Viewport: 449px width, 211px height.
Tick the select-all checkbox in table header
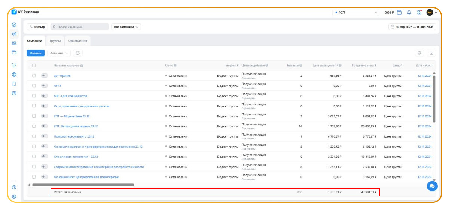(x=34, y=65)
